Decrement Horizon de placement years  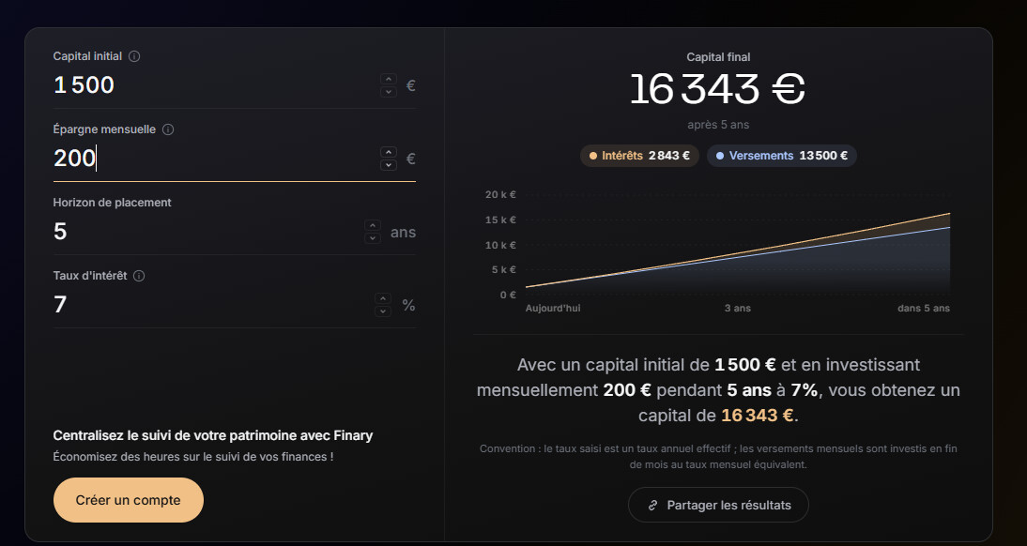pyautogui.click(x=373, y=238)
